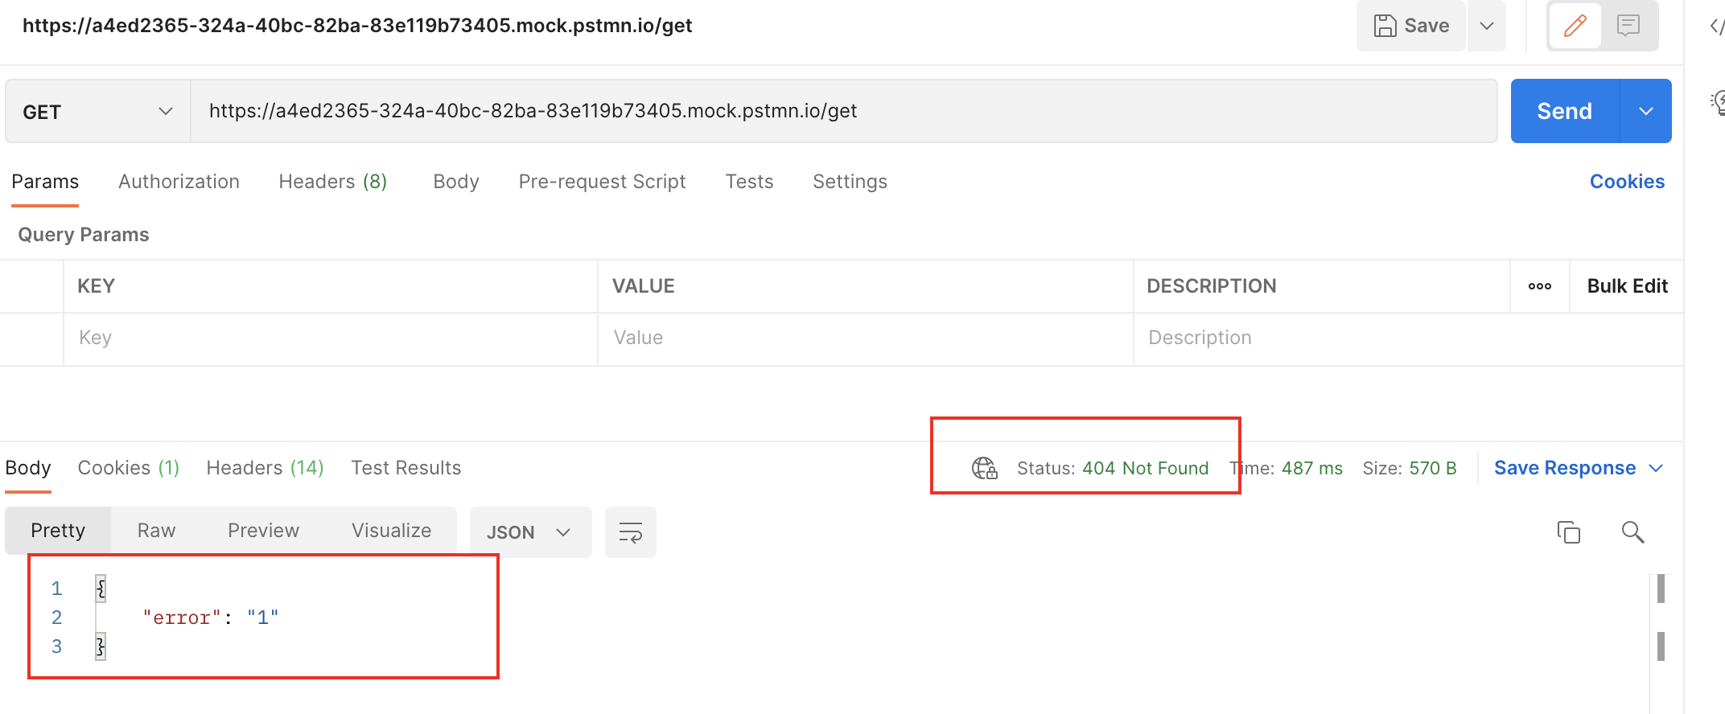Image resolution: width=1725 pixels, height=714 pixels.
Task: Open search in response body
Action: [x=1632, y=532]
